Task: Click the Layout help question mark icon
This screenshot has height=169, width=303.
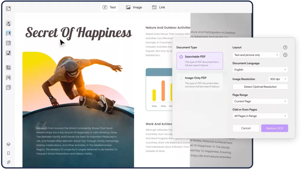Action: coord(285,47)
